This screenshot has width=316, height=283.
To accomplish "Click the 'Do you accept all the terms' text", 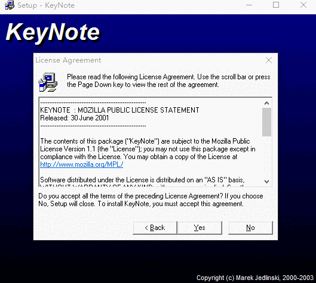I will pos(151,200).
